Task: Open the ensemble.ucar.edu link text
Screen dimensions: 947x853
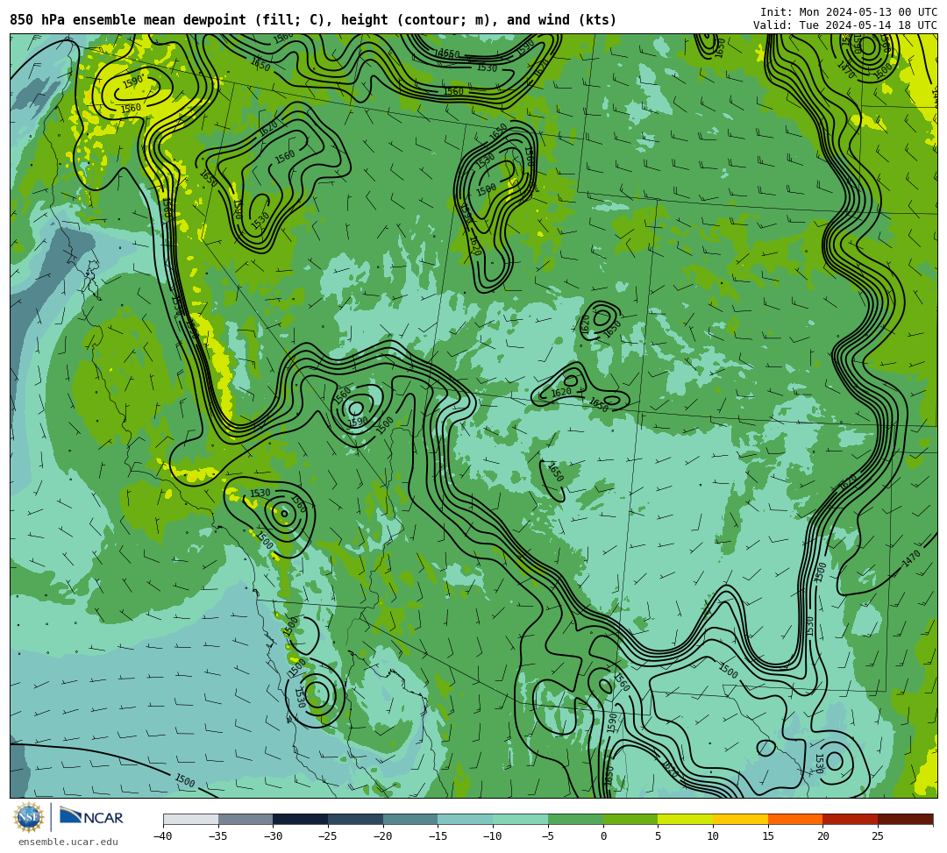Action: click(x=68, y=842)
